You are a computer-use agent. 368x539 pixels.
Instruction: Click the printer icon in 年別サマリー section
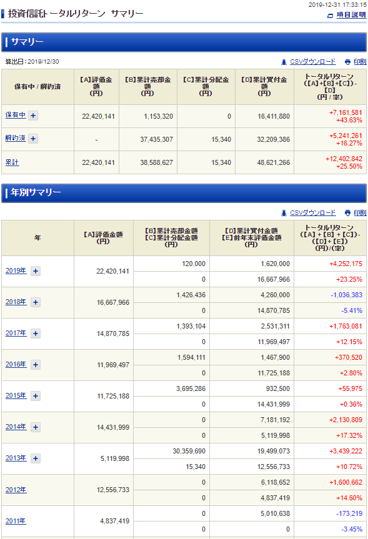(348, 213)
